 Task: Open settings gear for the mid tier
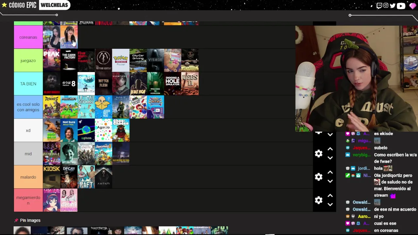coord(318,153)
